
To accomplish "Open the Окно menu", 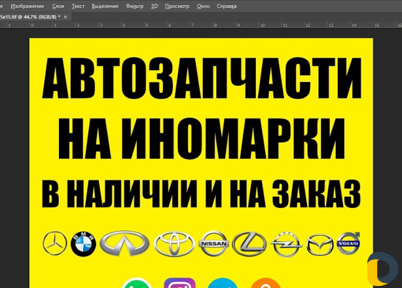I will point(204,6).
